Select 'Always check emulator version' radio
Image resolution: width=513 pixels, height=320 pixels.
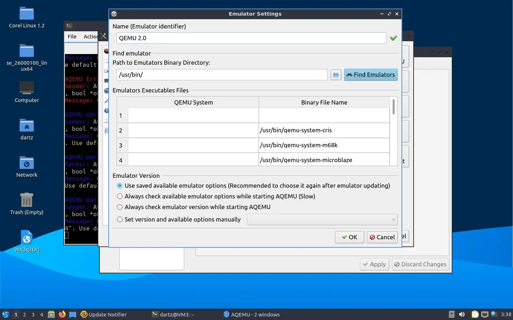click(120, 207)
